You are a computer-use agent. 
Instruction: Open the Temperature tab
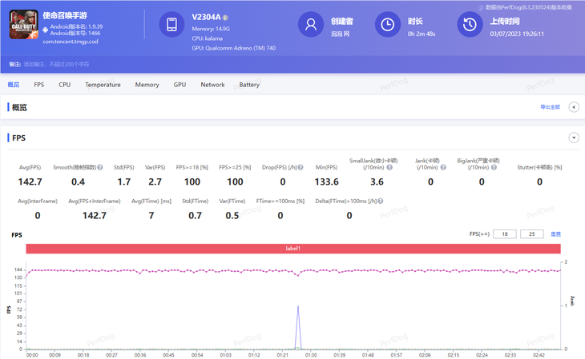click(103, 85)
